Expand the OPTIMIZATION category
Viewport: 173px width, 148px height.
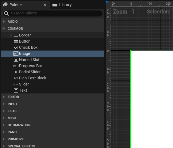tap(4, 125)
